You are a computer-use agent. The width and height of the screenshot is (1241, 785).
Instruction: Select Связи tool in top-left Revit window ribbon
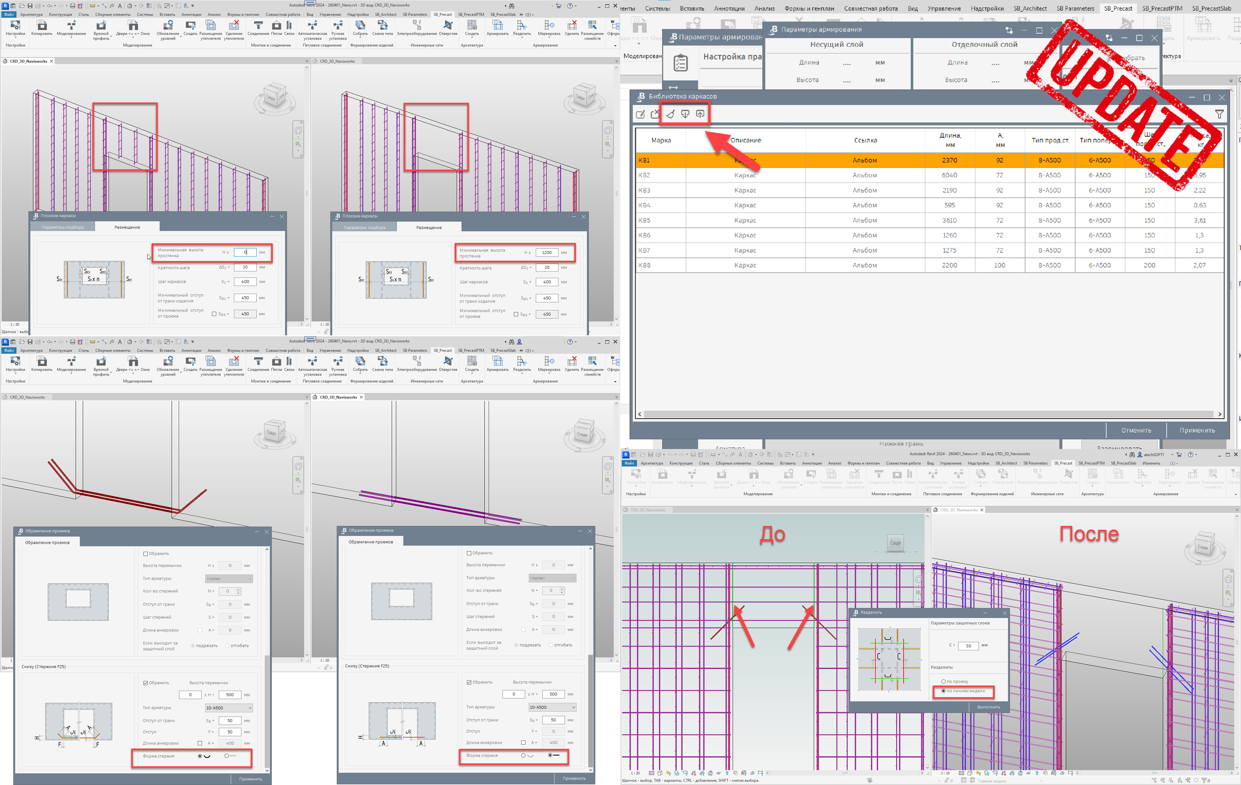tap(289, 28)
